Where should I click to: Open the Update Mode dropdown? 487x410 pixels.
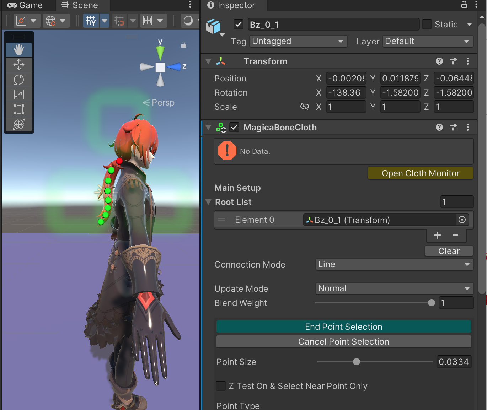(394, 288)
